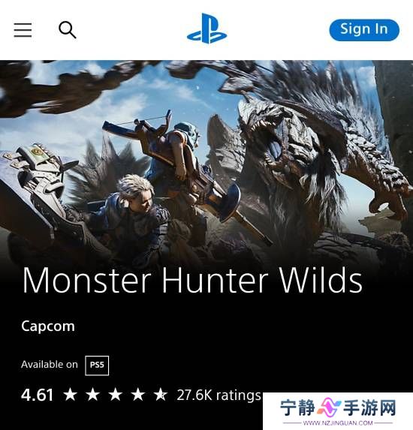The image size is (413, 430).
Task: Select the half-filled fifth rating star
Action: click(160, 395)
